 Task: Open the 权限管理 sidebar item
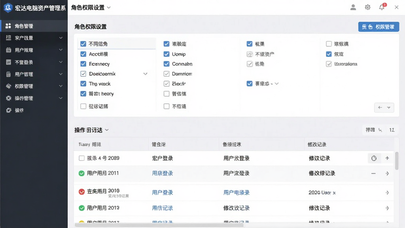coord(34,86)
